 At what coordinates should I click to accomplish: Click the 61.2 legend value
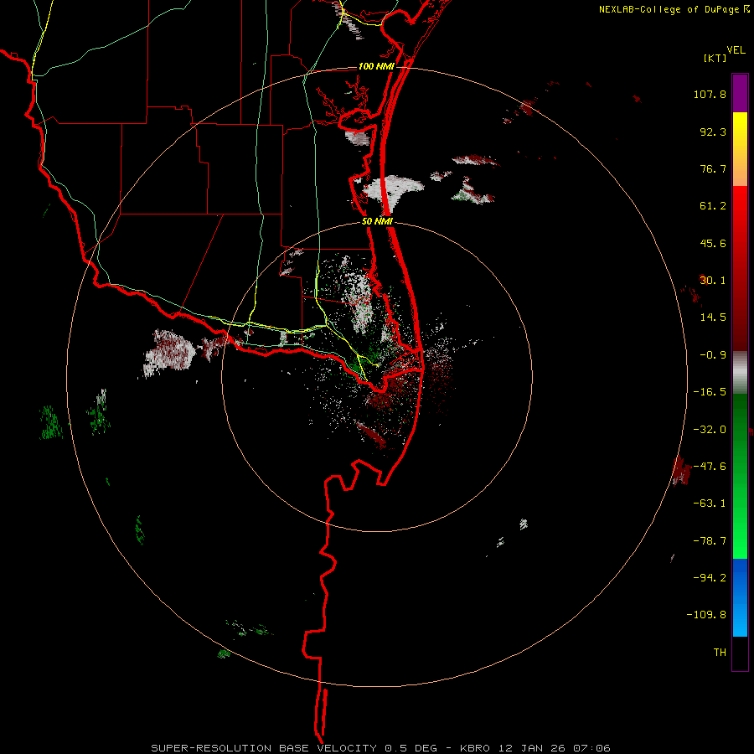(713, 206)
